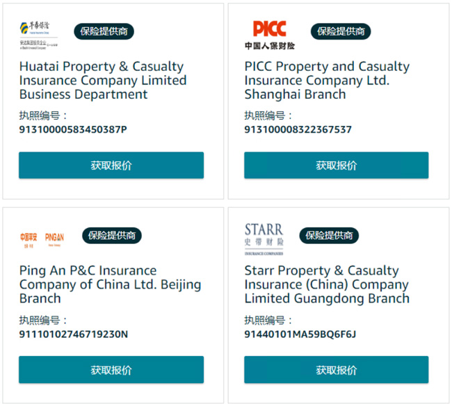This screenshot has width=452, height=404.
Task: Select license number 91310000583450387P
Action: click(x=73, y=129)
